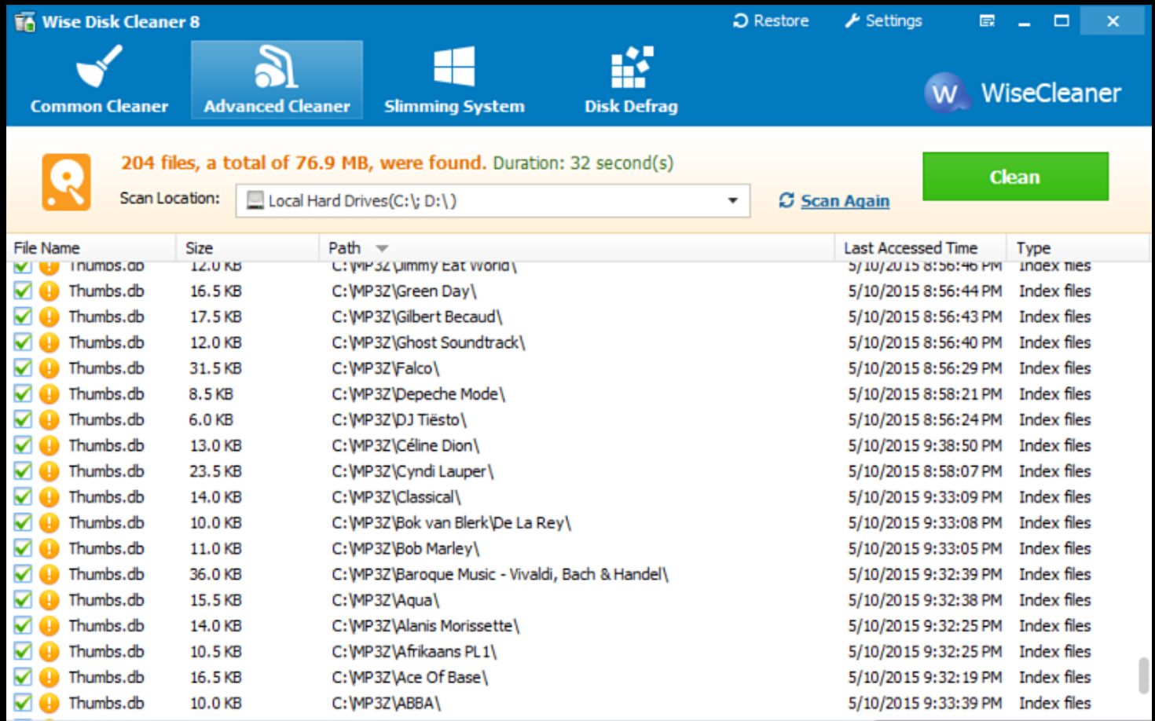Open the Disk Defrag tab
This screenshot has height=721, width=1155.
coord(631,80)
